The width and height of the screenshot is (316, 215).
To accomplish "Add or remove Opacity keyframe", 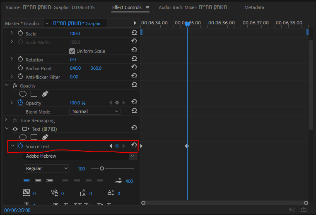I will [x=117, y=103].
